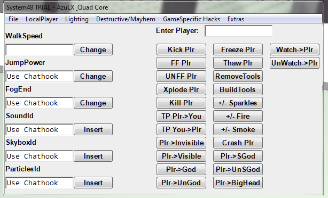Viewport: 328px width, 198px height.
Task: Click the Plr->BigHead button
Action: pyautogui.click(x=238, y=183)
